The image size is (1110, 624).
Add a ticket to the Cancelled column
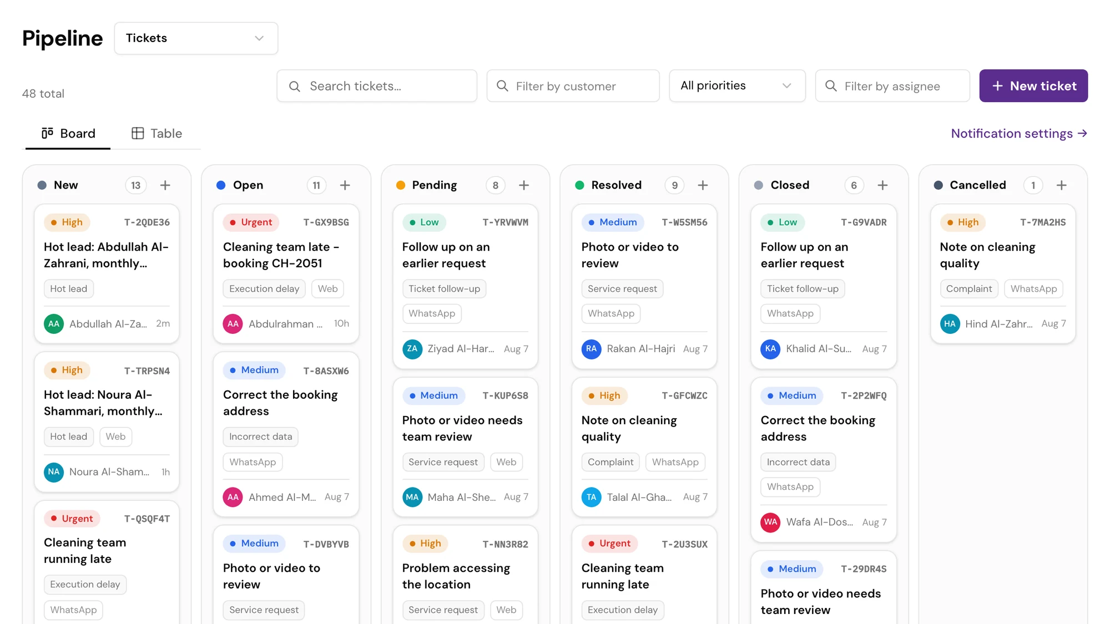(x=1061, y=185)
